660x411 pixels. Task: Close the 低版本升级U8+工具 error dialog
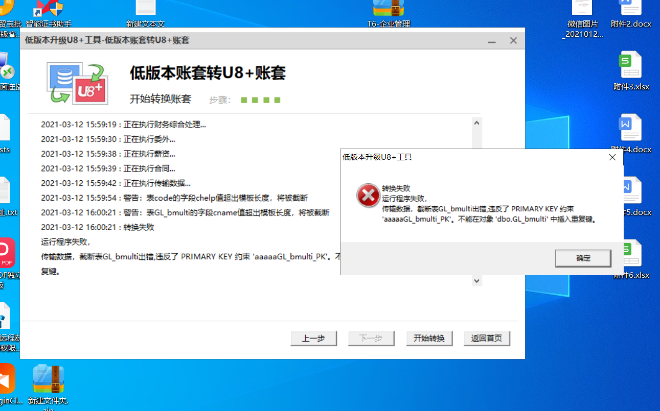[x=612, y=157]
